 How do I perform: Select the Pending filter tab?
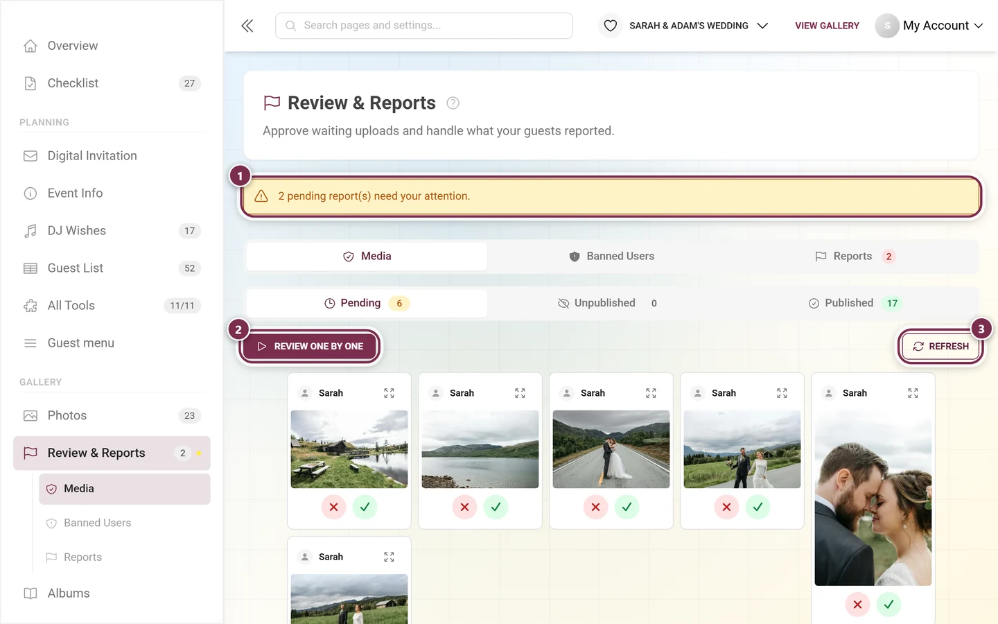click(367, 303)
